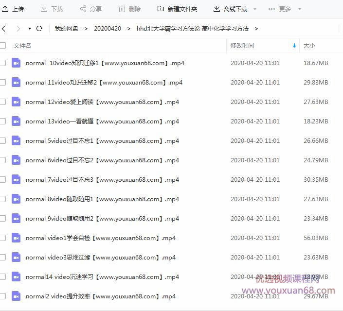
Task: Click the 18.23MB size cell
Action: pos(316,121)
